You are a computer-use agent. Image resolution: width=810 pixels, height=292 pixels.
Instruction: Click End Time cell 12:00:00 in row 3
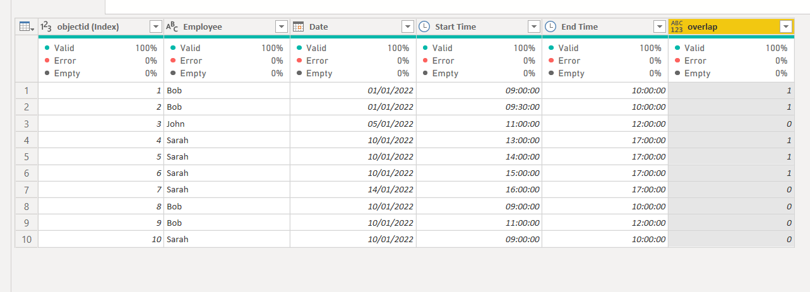pos(605,124)
